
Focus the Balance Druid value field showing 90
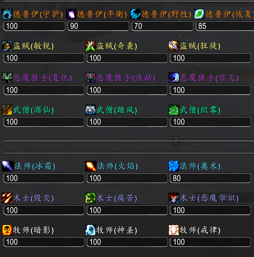(x=98, y=26)
